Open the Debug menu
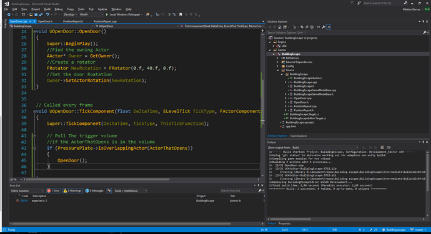Image resolution: width=431 pixels, height=234 pixels. tap(59, 9)
